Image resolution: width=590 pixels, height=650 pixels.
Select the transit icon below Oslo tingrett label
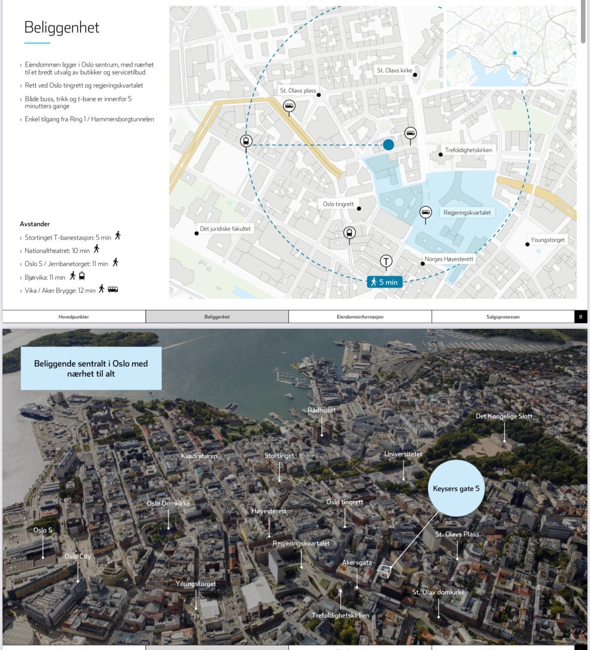pos(349,233)
